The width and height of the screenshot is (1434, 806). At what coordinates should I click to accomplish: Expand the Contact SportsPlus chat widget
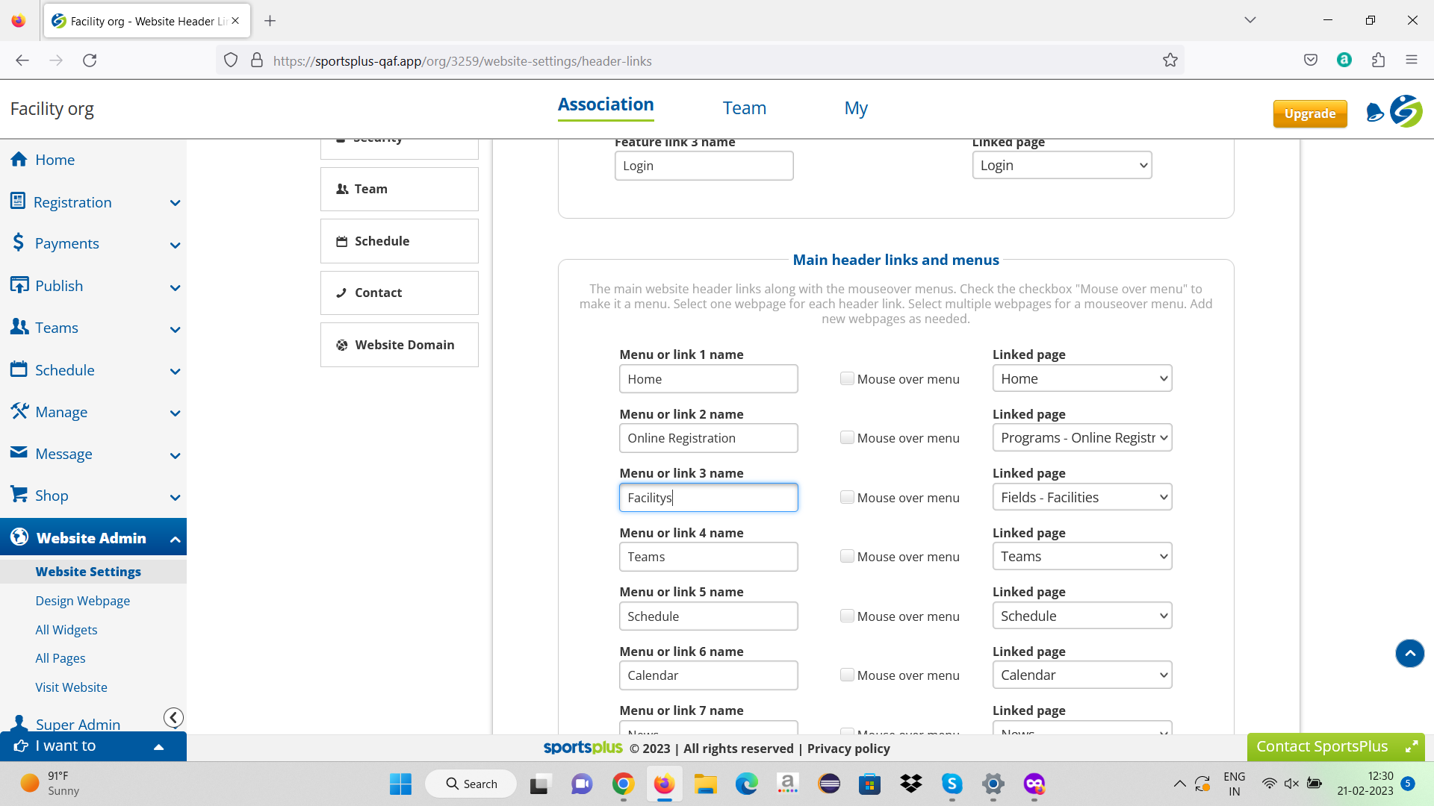click(1411, 746)
